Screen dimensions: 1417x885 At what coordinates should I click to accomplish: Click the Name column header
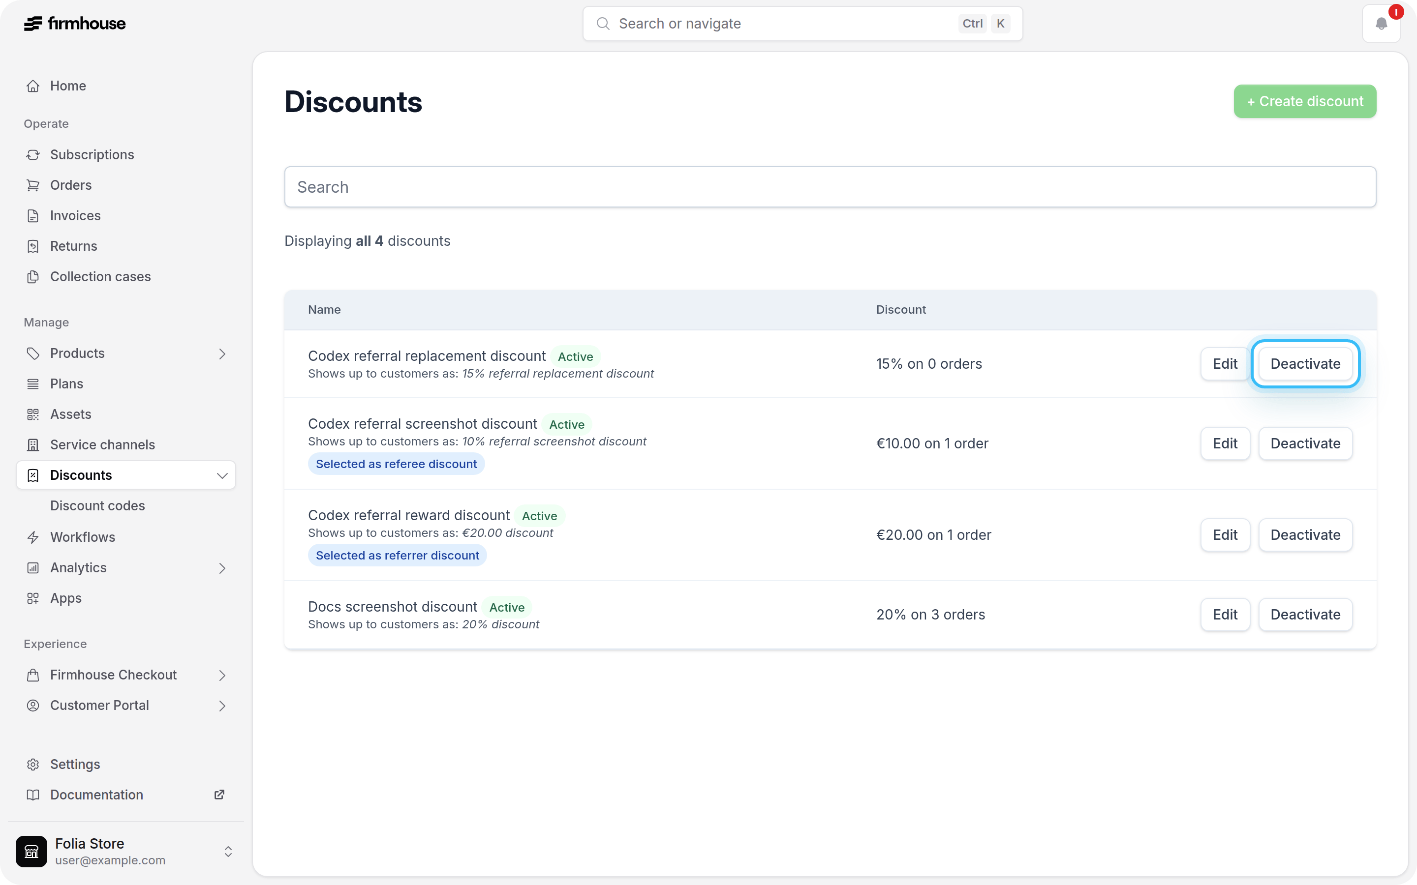tap(324, 310)
